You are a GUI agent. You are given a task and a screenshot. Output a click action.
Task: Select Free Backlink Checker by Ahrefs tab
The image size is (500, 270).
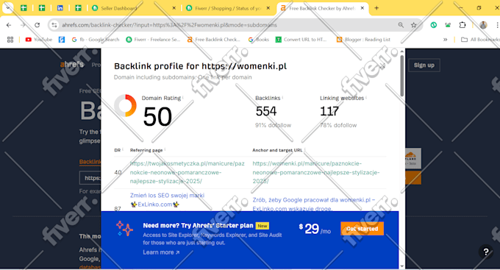point(322,8)
